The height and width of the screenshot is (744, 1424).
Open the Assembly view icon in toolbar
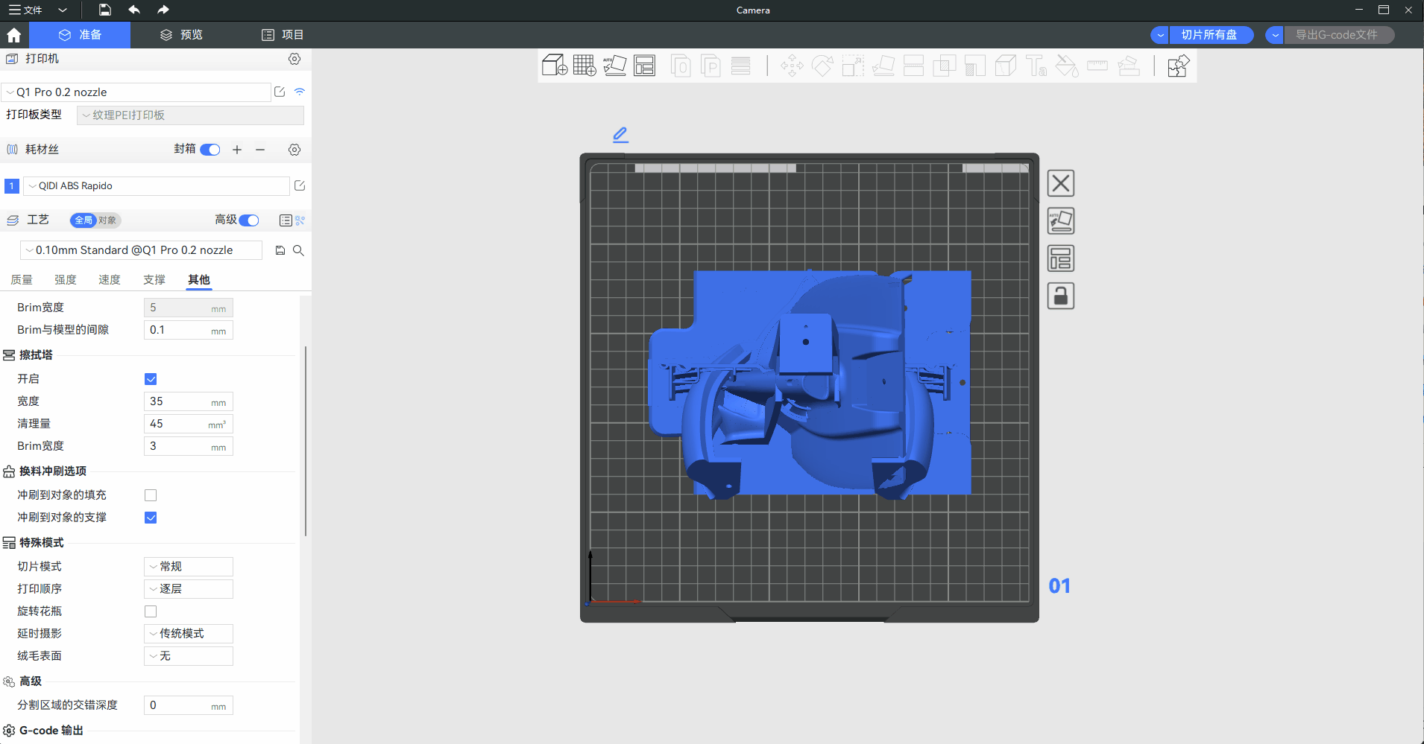click(1178, 66)
